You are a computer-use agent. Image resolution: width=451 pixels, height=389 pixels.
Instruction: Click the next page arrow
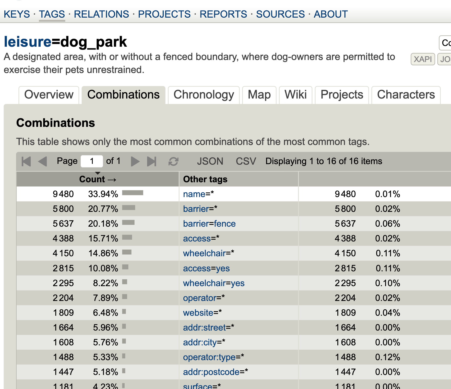click(135, 161)
